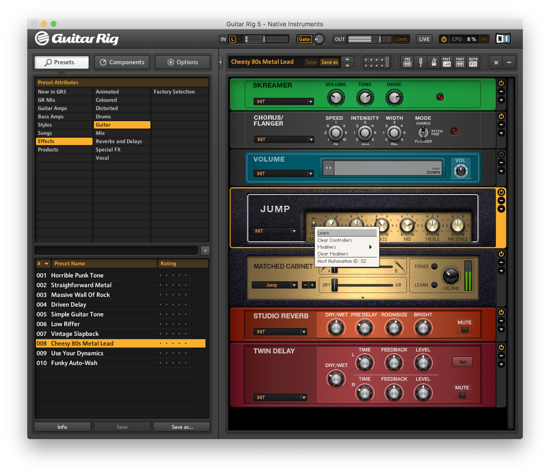The height and width of the screenshot is (475, 550).
Task: Collapse the Studio Reverb with its minus icon
Action: (x=501, y=321)
